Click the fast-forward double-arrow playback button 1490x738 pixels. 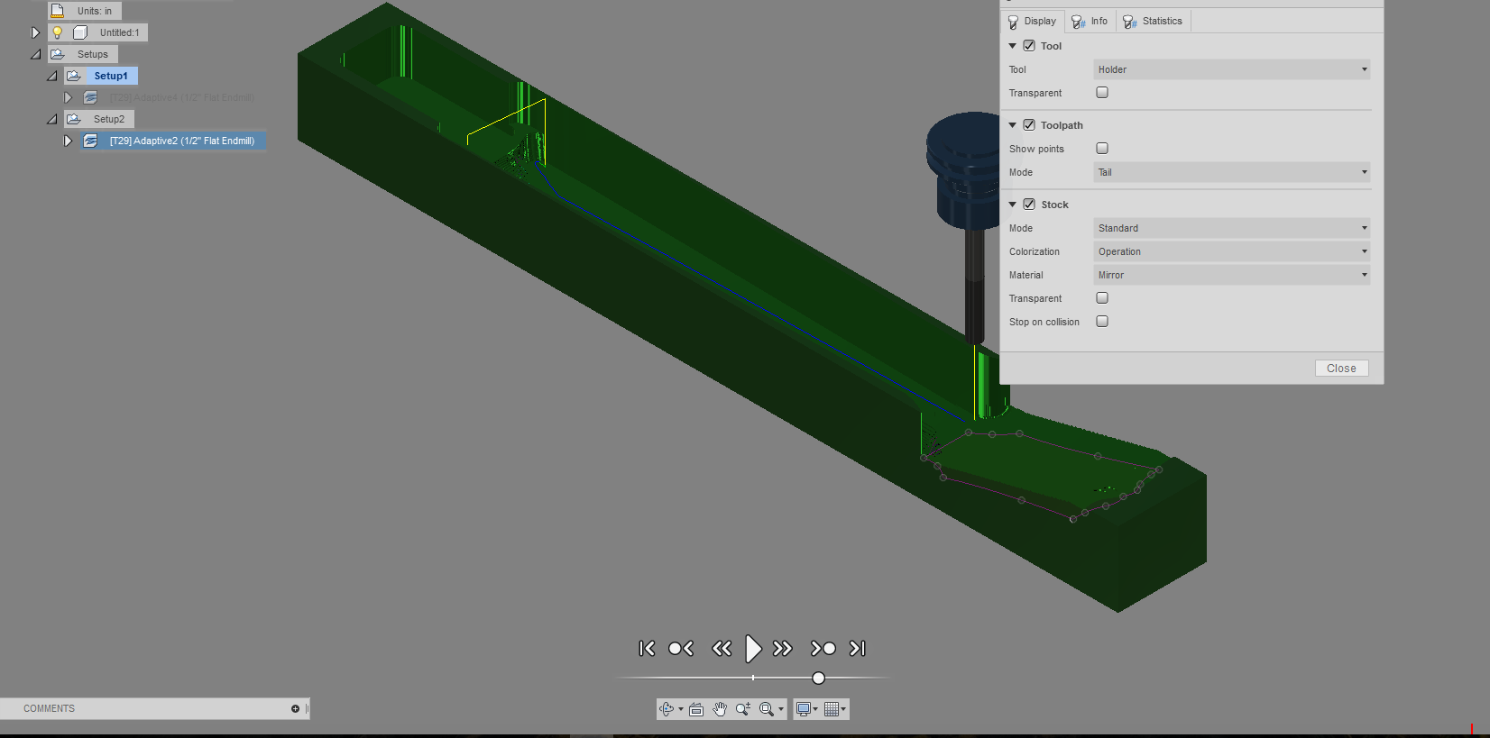pyautogui.click(x=782, y=648)
